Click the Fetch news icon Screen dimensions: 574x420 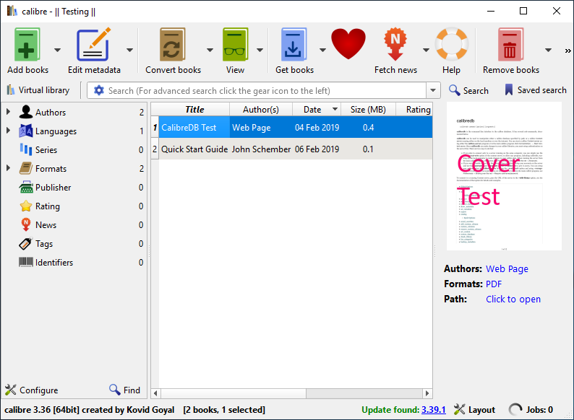[x=395, y=44]
